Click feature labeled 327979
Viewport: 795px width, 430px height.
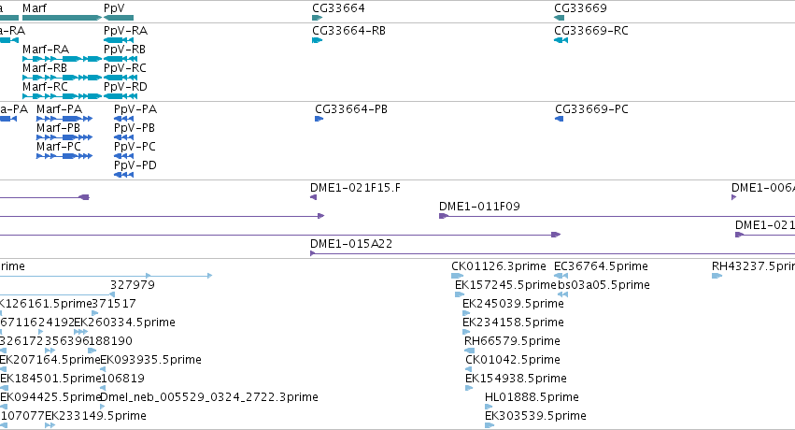pos(112,294)
